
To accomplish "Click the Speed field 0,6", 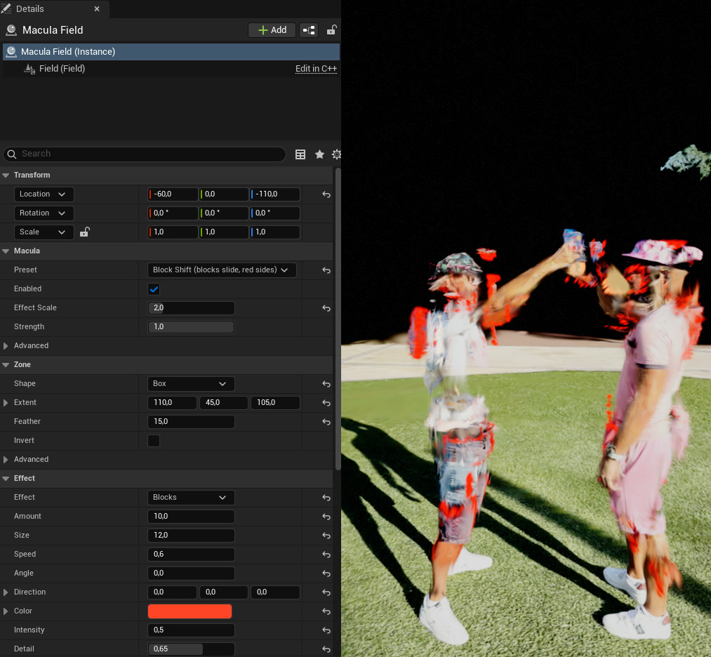I will 191,555.
